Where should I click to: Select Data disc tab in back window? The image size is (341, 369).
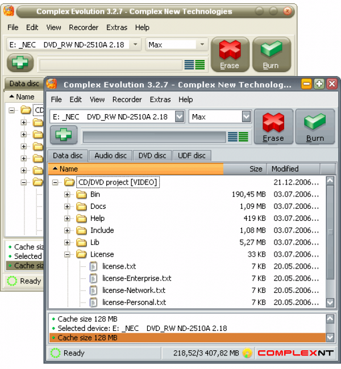coord(24,83)
